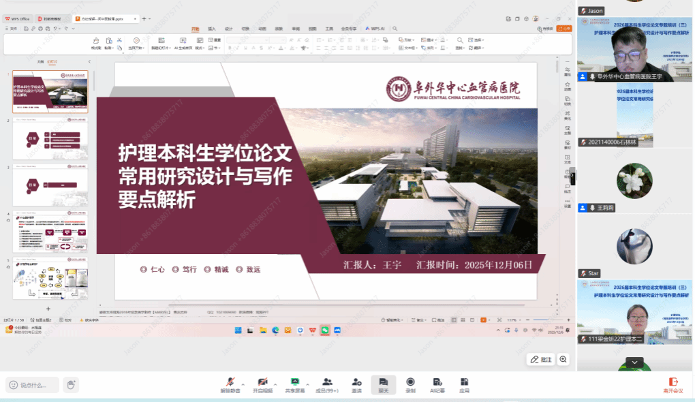The height and width of the screenshot is (402, 695).
Task: Expand audio options arrow next to 解除静音
Action: tap(242, 383)
